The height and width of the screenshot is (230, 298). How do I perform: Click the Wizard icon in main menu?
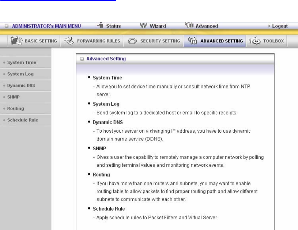coord(143,25)
